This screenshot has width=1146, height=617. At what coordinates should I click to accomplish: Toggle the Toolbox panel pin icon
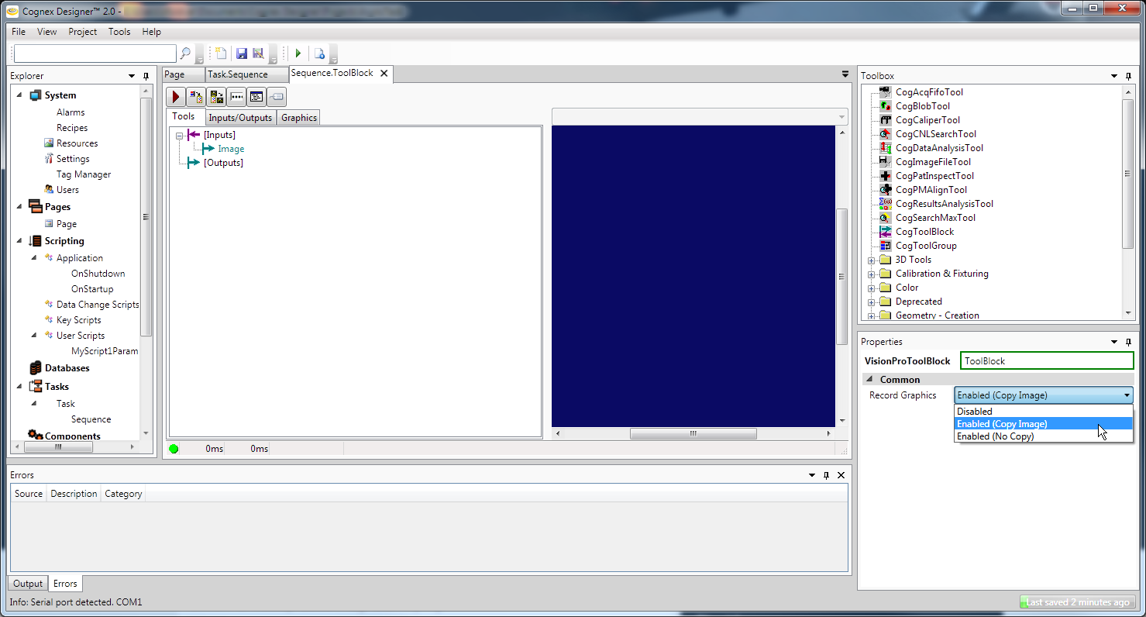1127,76
